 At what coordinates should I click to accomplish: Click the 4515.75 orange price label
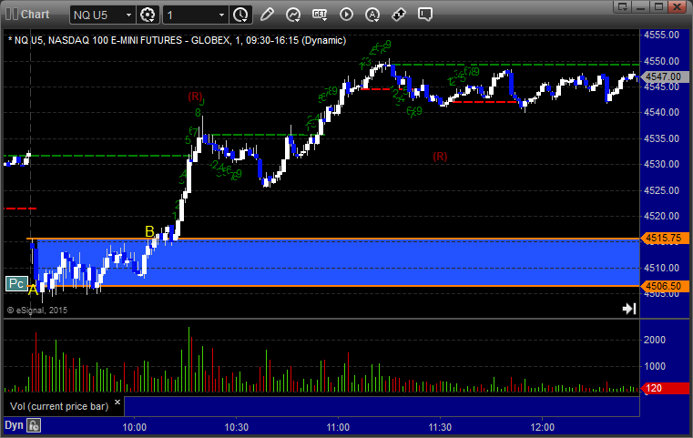(x=664, y=239)
